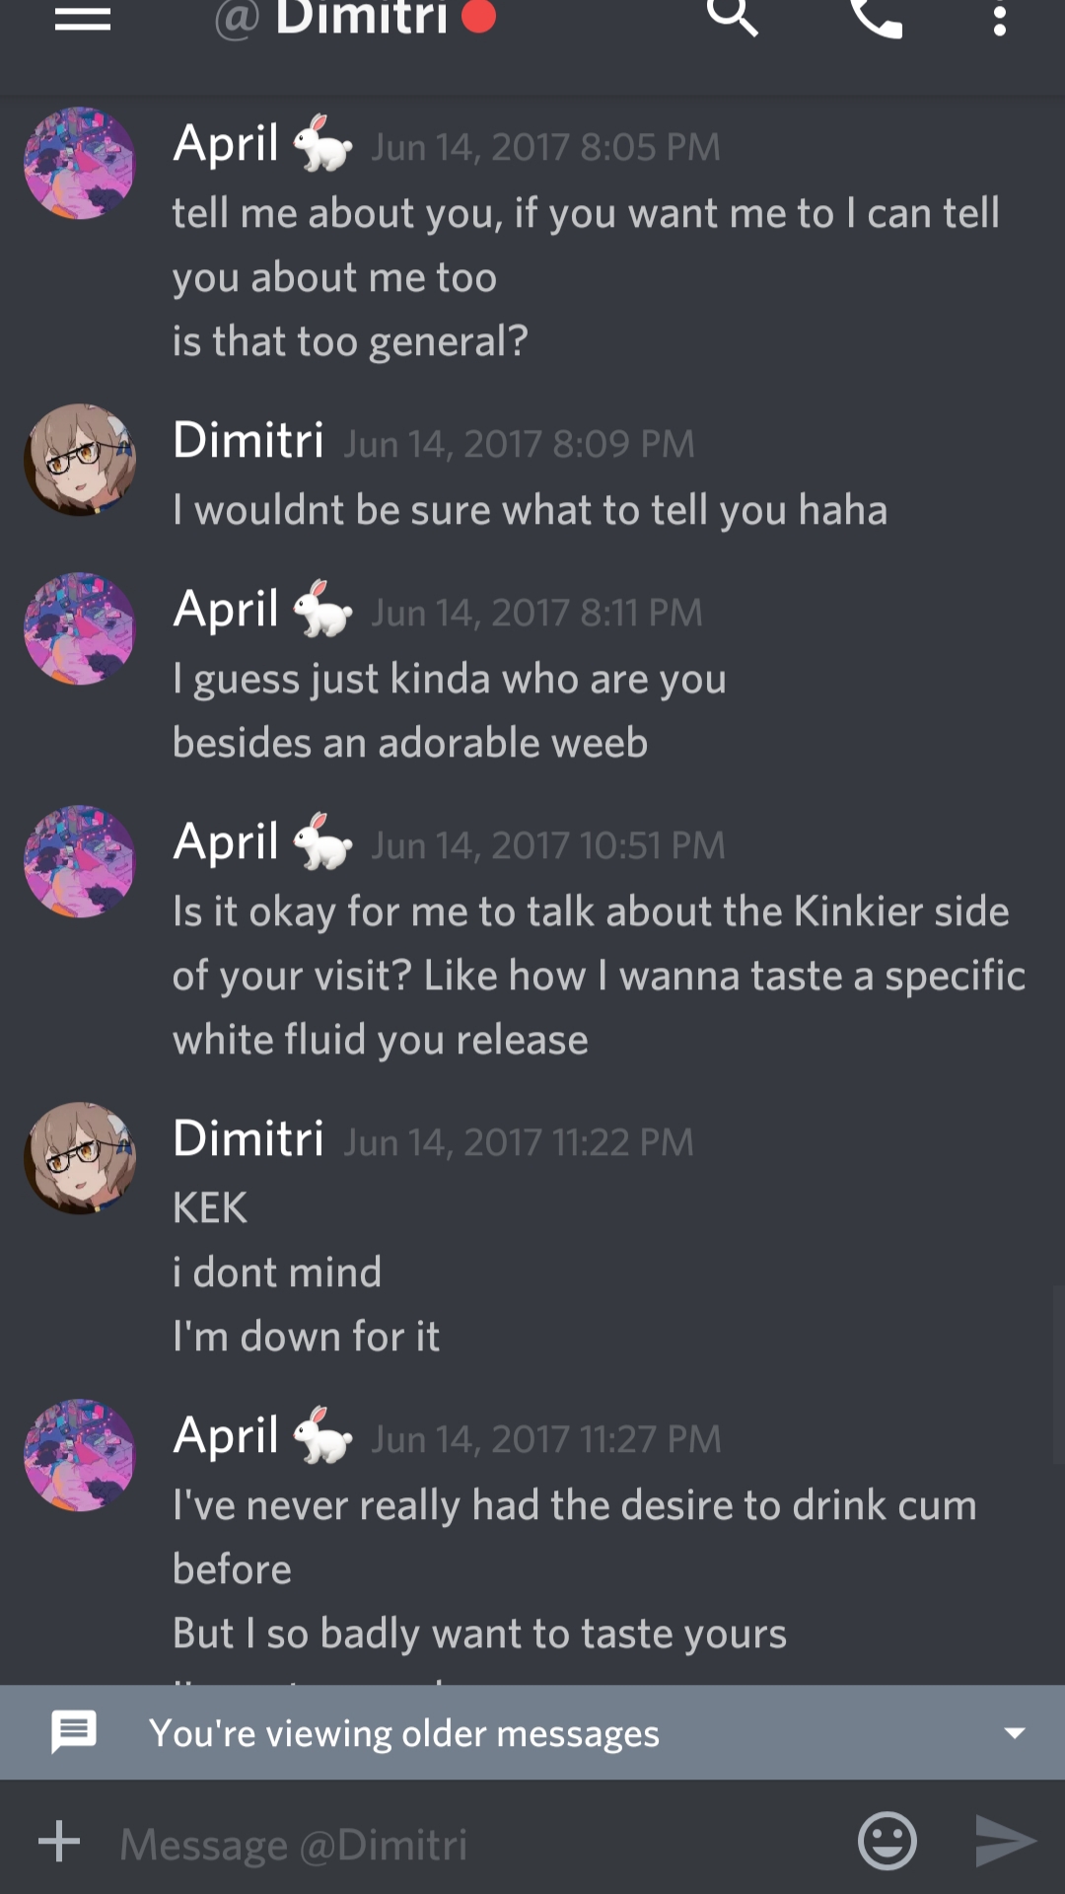Tap Dimitri's avatar on 11:22 PM message
The image size is (1065, 1894).
point(80,1157)
